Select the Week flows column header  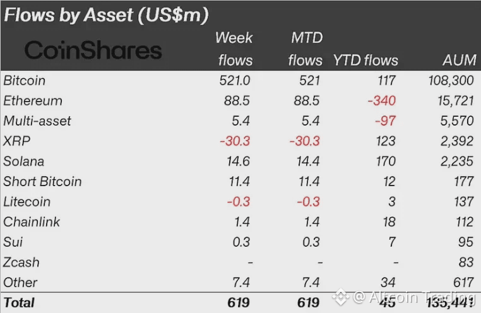coord(234,49)
